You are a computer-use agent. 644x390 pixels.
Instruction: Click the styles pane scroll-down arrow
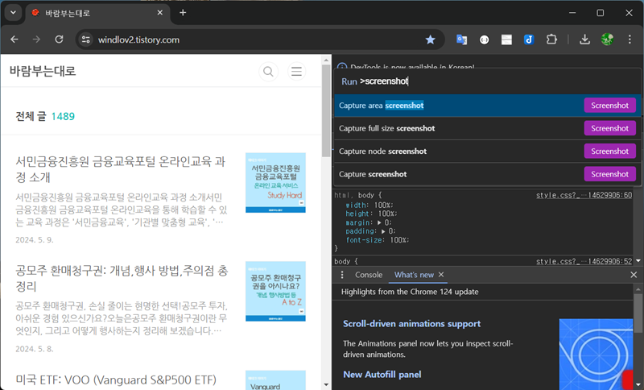[638, 261]
